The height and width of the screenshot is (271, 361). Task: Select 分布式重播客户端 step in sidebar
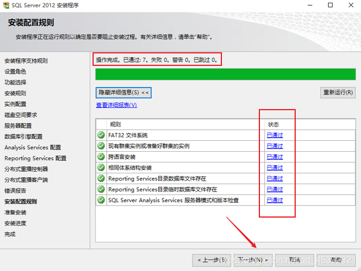(x=26, y=180)
